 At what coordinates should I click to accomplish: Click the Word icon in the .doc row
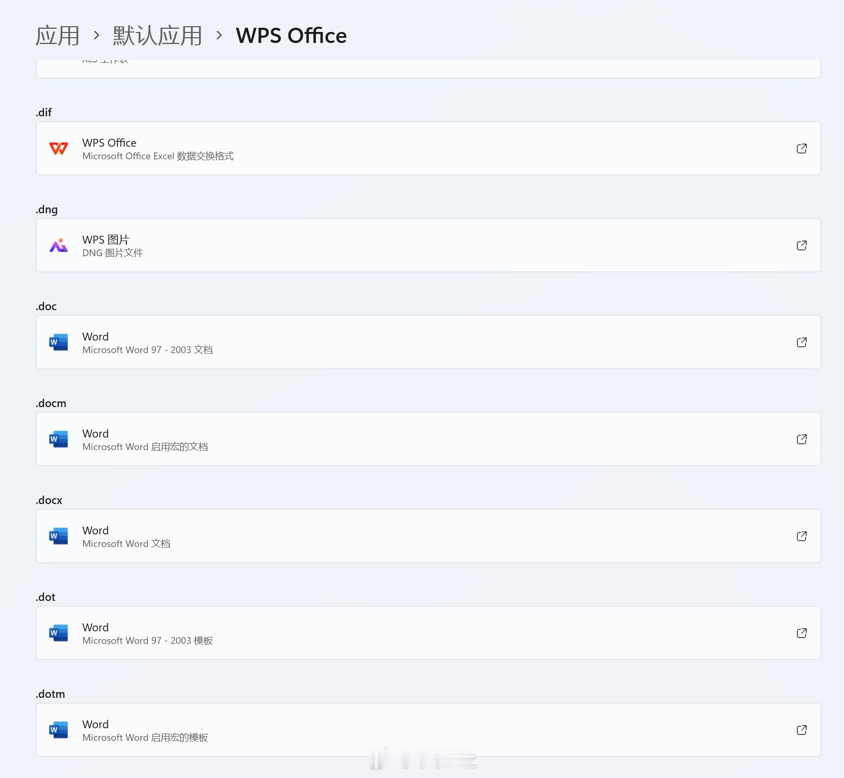point(59,342)
